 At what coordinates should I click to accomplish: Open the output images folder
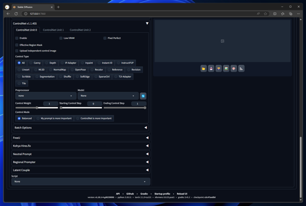point(203,69)
